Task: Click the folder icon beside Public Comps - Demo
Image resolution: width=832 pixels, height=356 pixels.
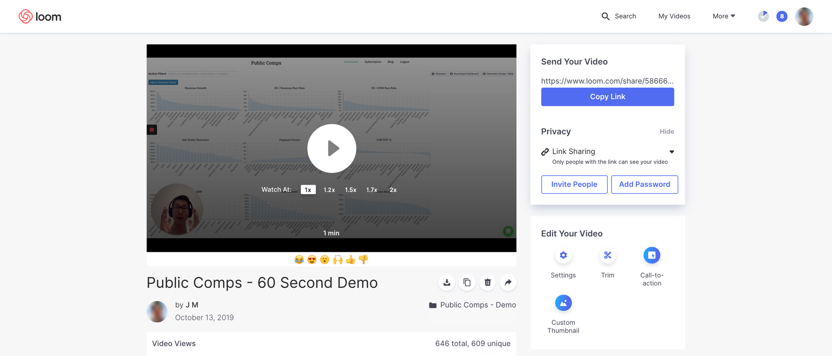Action: 433,305
